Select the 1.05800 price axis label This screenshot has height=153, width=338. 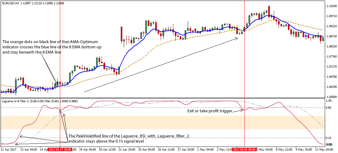(332, 97)
